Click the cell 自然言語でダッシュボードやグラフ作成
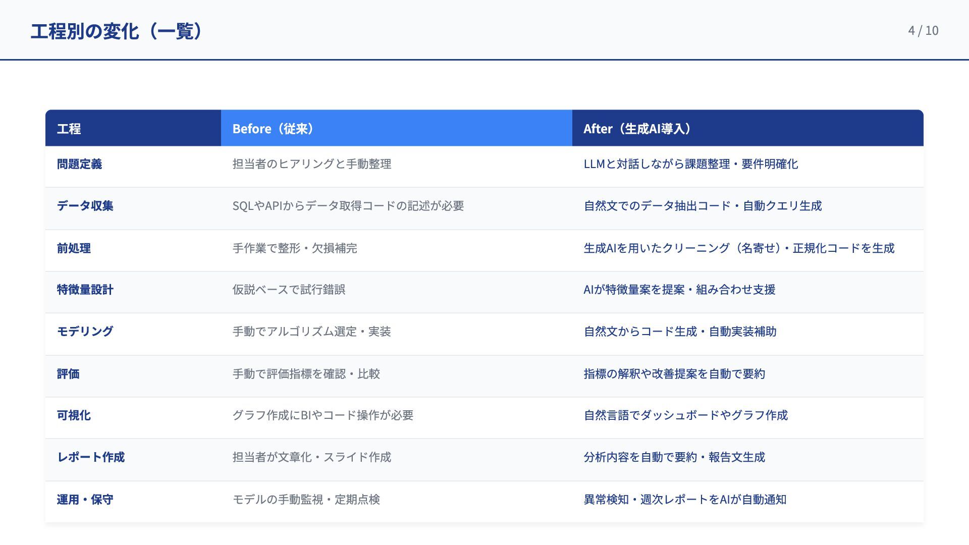This screenshot has width=969, height=545. (685, 415)
